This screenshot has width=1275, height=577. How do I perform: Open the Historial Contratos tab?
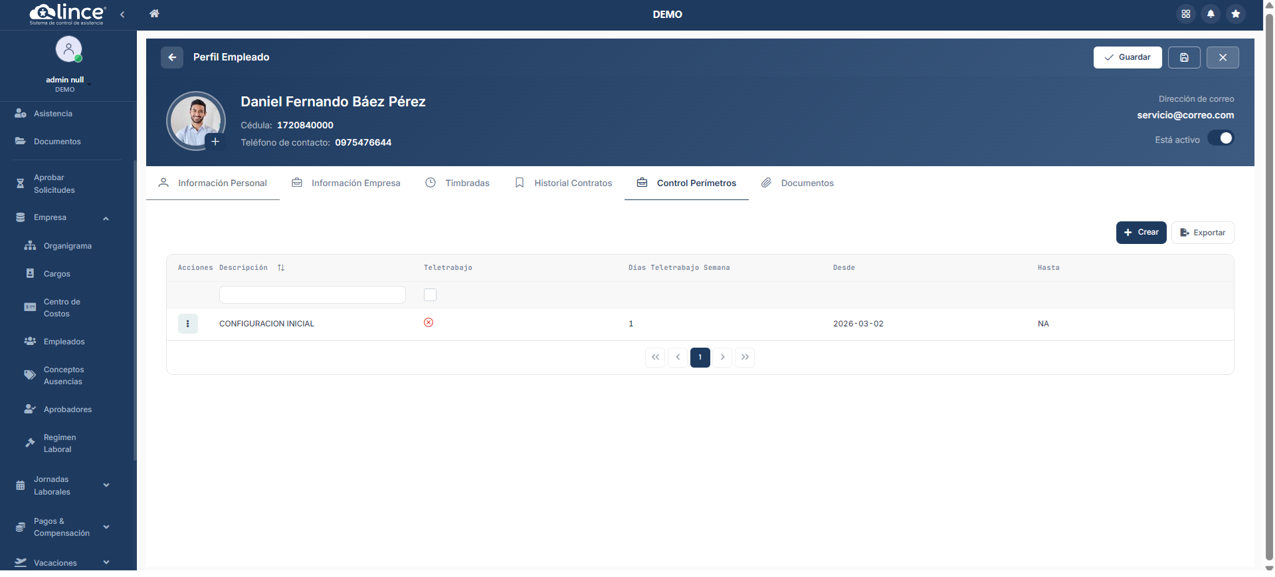[x=563, y=183]
